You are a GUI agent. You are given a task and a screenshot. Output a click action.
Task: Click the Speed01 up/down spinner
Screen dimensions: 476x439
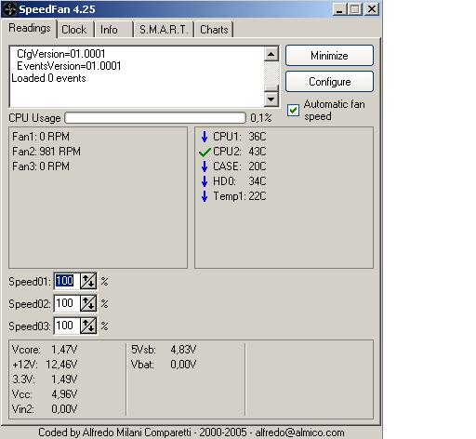pos(88,281)
